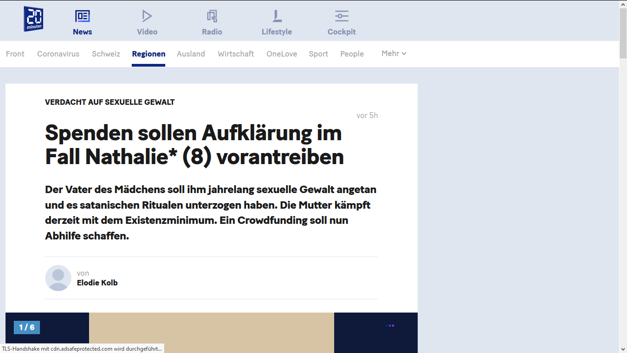Select the Regionen tab

coord(149,54)
